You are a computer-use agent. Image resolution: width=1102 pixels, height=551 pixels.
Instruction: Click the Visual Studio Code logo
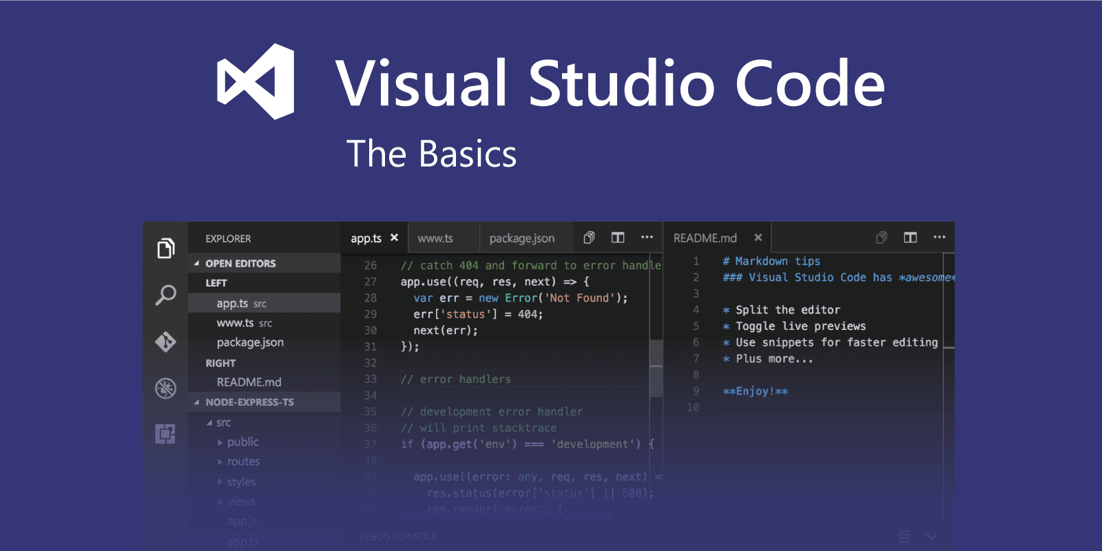[x=256, y=81]
